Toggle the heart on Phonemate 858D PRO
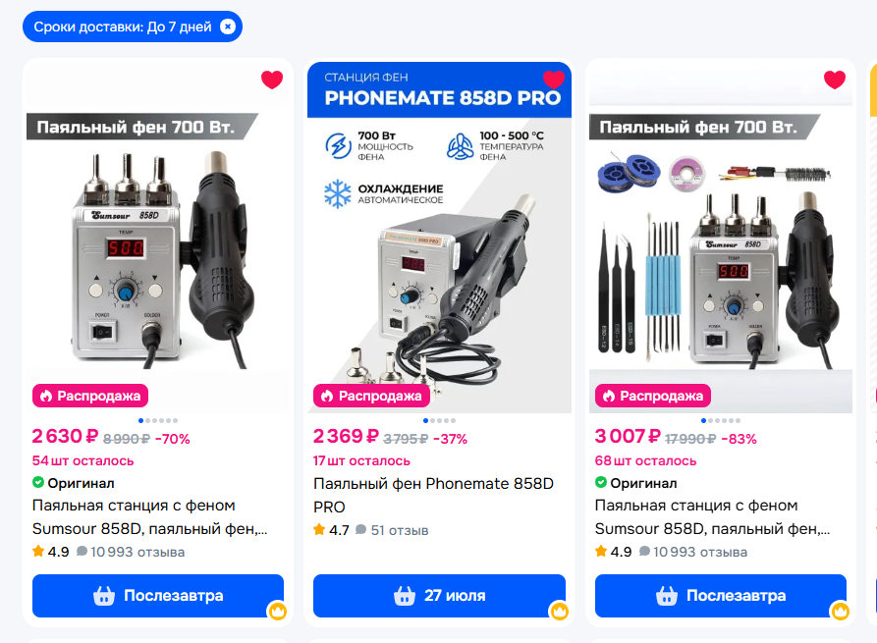The width and height of the screenshot is (877, 643). 554,80
